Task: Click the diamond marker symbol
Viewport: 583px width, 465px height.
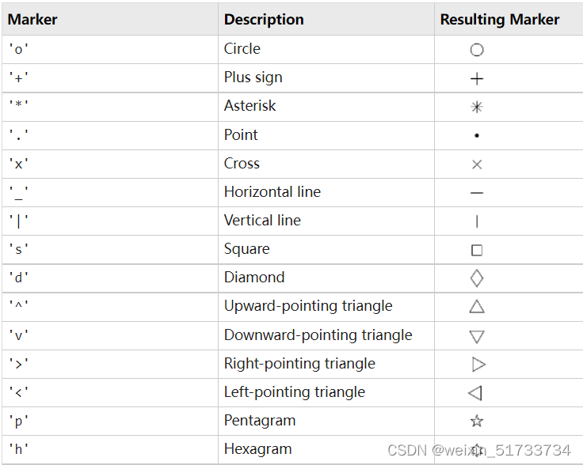Action: 477,278
